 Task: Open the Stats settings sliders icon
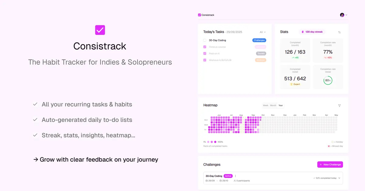pos(339,32)
